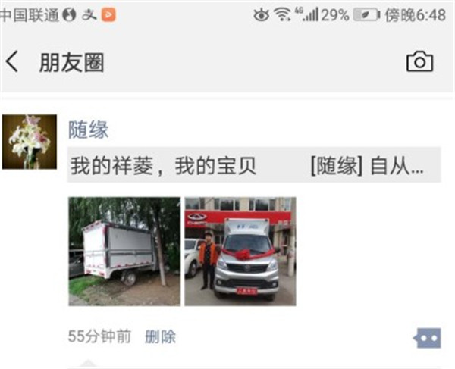Tap the Wi-Fi signal icon
This screenshot has height=369, width=455.
click(283, 14)
